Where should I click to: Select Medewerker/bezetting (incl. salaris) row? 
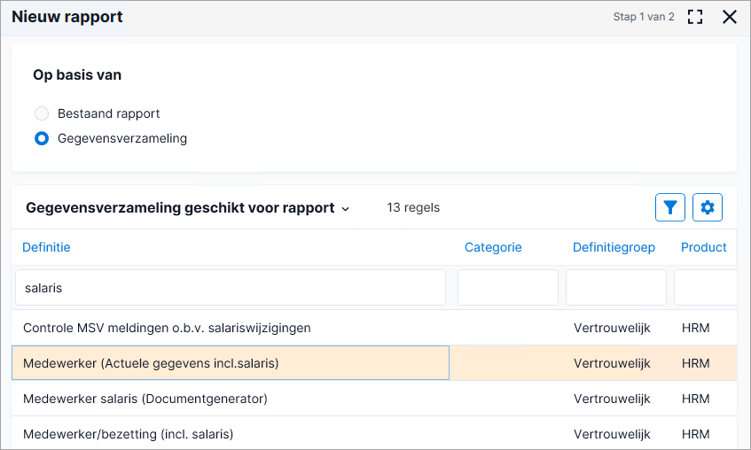point(374,434)
